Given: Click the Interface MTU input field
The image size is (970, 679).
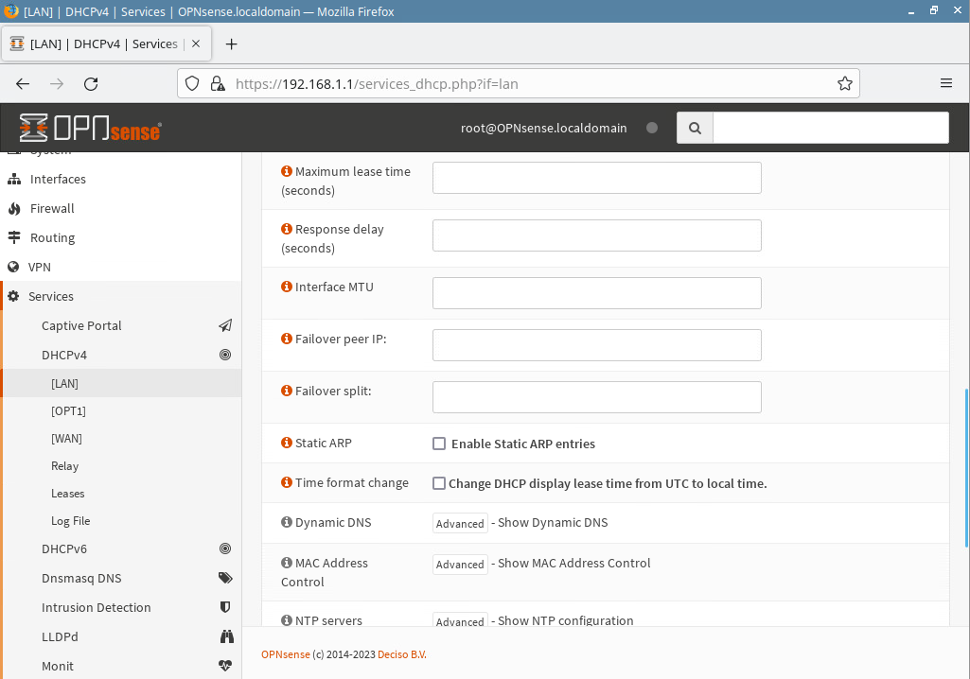Looking at the screenshot, I should click(x=596, y=293).
